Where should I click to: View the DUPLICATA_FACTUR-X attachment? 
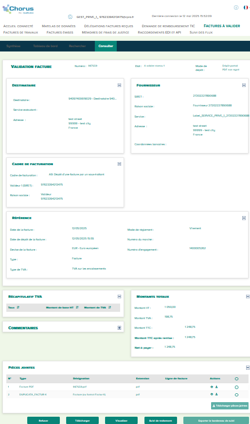click(212, 394)
